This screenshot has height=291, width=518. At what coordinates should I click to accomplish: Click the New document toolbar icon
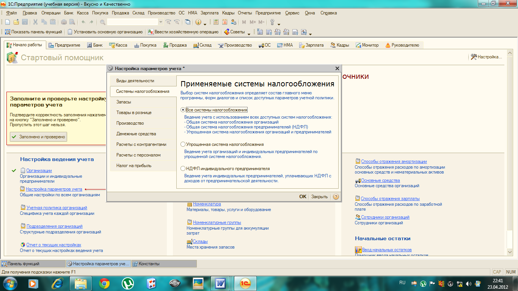(x=8, y=22)
